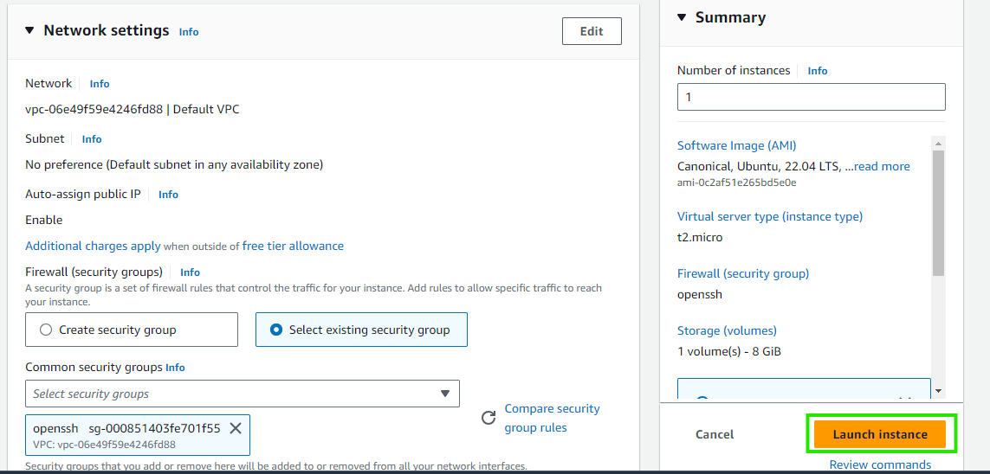
Task: Open Info link next to Subnet
Action: [x=92, y=139]
